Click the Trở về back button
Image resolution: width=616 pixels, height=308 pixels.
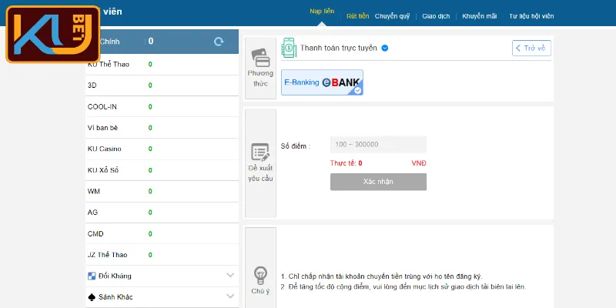click(531, 48)
